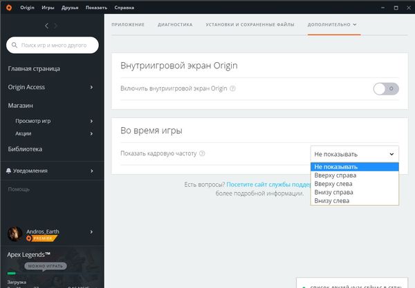Viewport: 415px width, 288px height.
Task: Switch to the Диагностика tab
Action: (175, 25)
